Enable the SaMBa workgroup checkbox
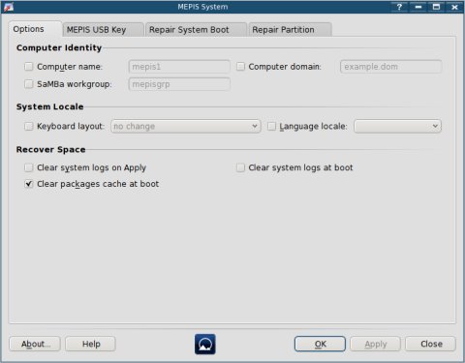 [29, 84]
